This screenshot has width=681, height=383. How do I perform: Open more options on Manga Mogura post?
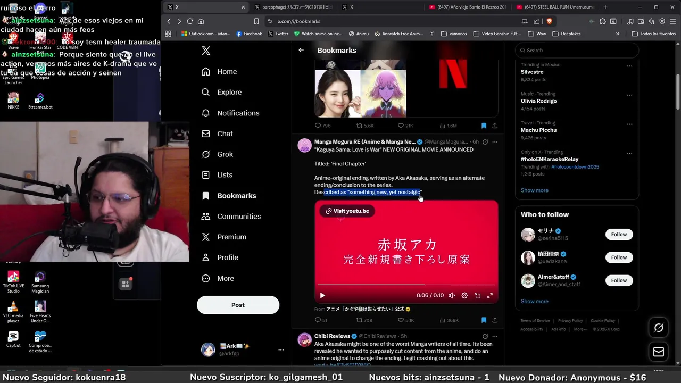495,142
